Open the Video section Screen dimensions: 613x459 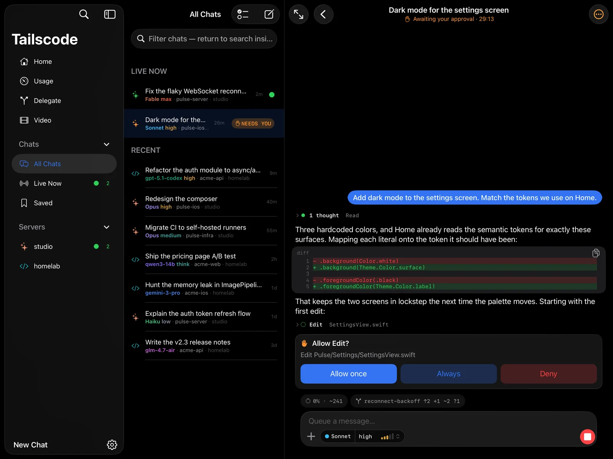tap(64, 120)
